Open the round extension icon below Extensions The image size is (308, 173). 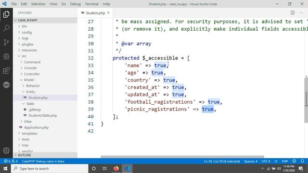pos(6,85)
